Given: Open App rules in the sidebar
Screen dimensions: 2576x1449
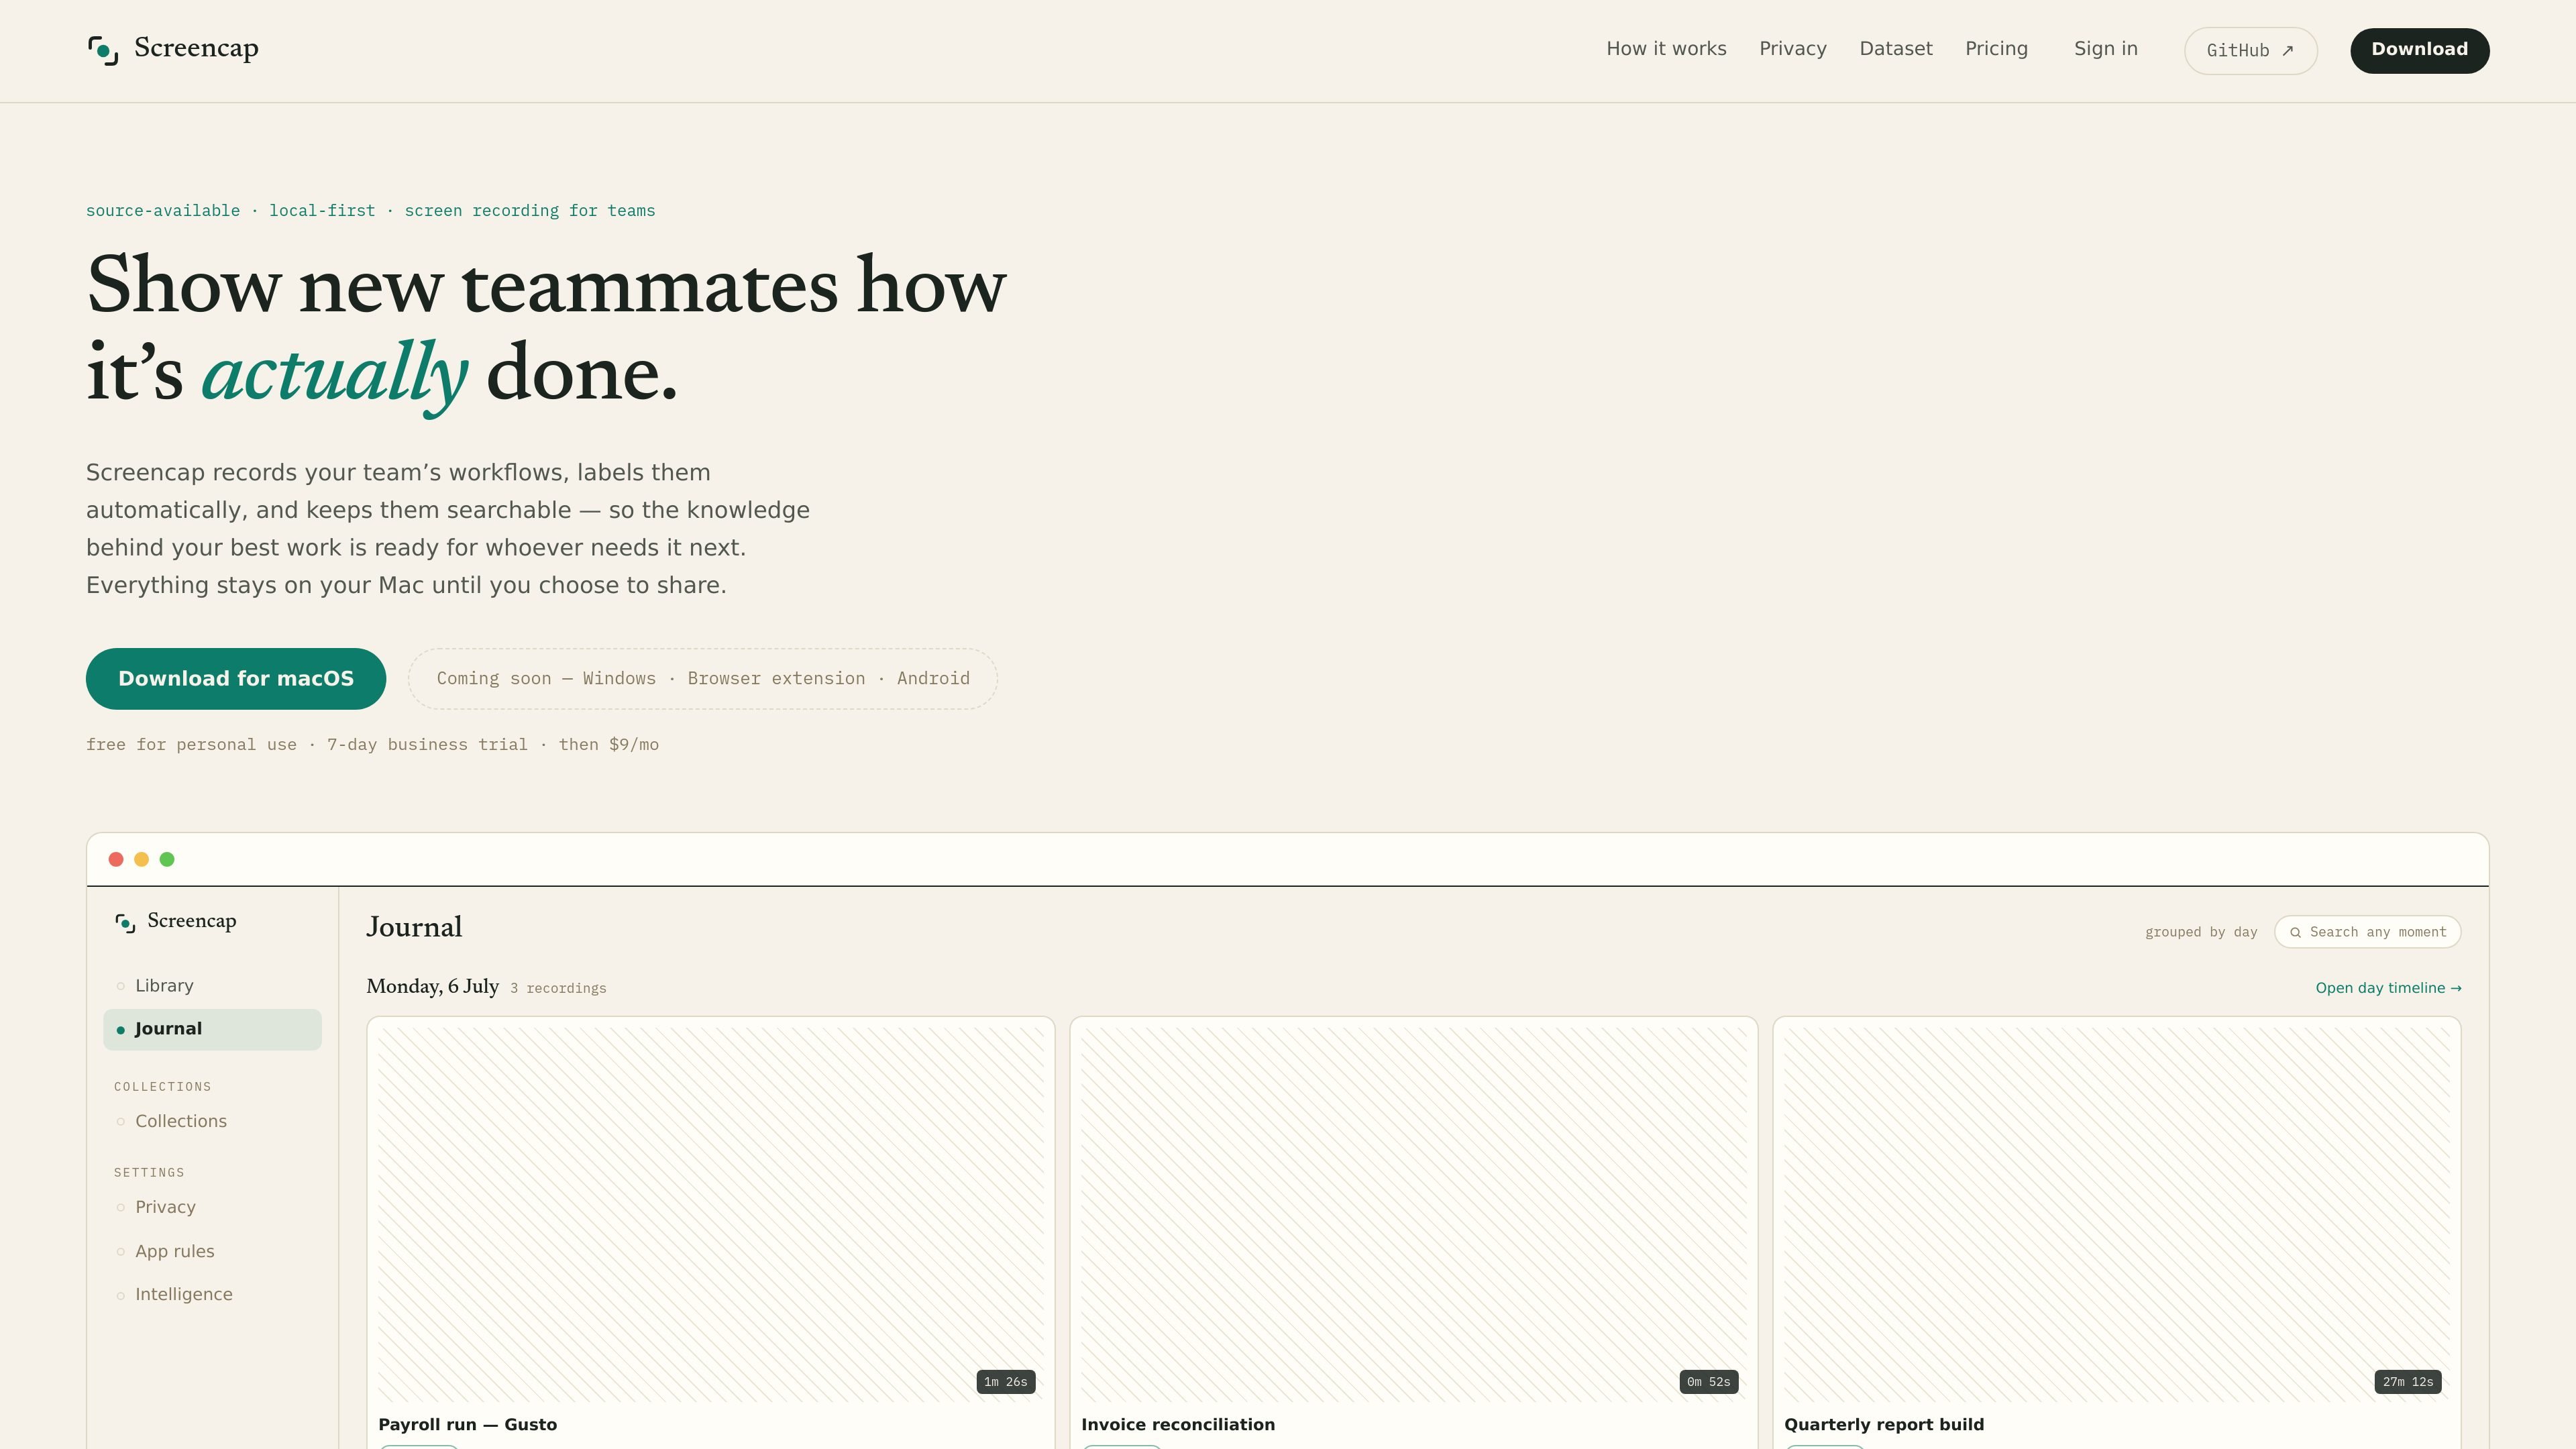Looking at the screenshot, I should pyautogui.click(x=212, y=1251).
